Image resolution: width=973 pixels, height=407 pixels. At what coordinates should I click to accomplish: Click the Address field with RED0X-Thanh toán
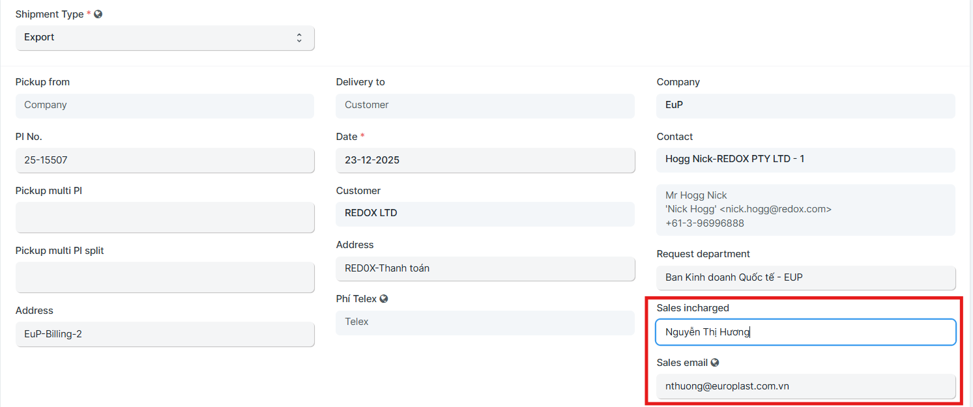click(485, 268)
